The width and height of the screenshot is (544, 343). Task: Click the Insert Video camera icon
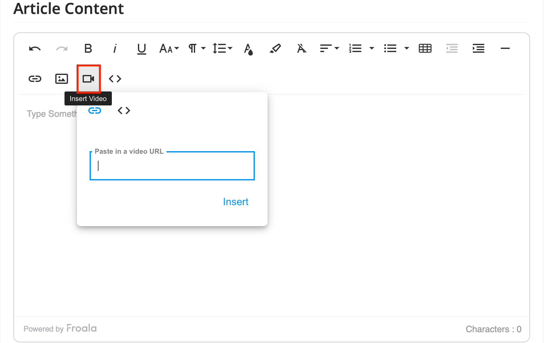(88, 79)
